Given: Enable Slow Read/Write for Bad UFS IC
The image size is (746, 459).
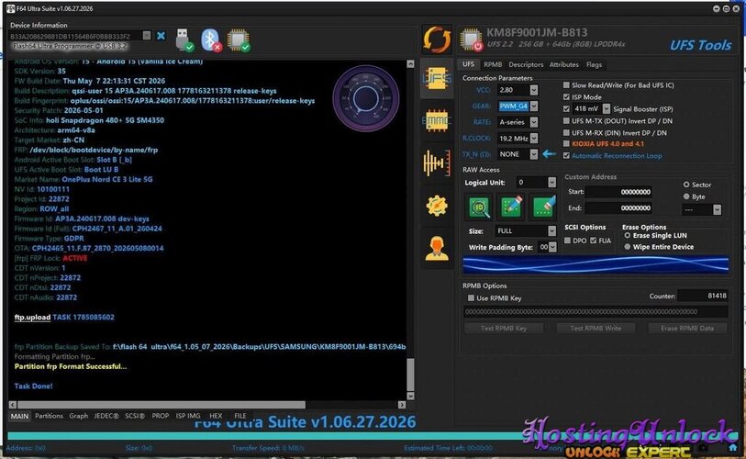Looking at the screenshot, I should [566, 85].
